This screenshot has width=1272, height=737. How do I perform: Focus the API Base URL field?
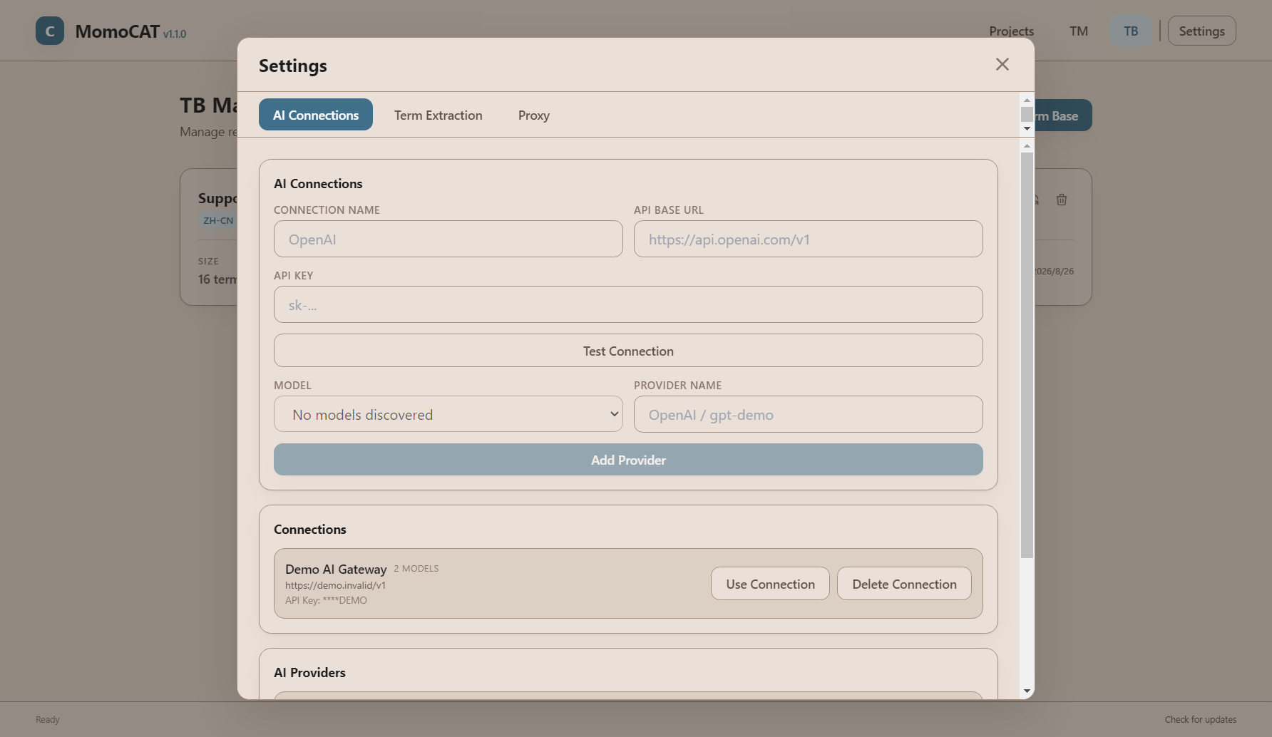(x=809, y=239)
